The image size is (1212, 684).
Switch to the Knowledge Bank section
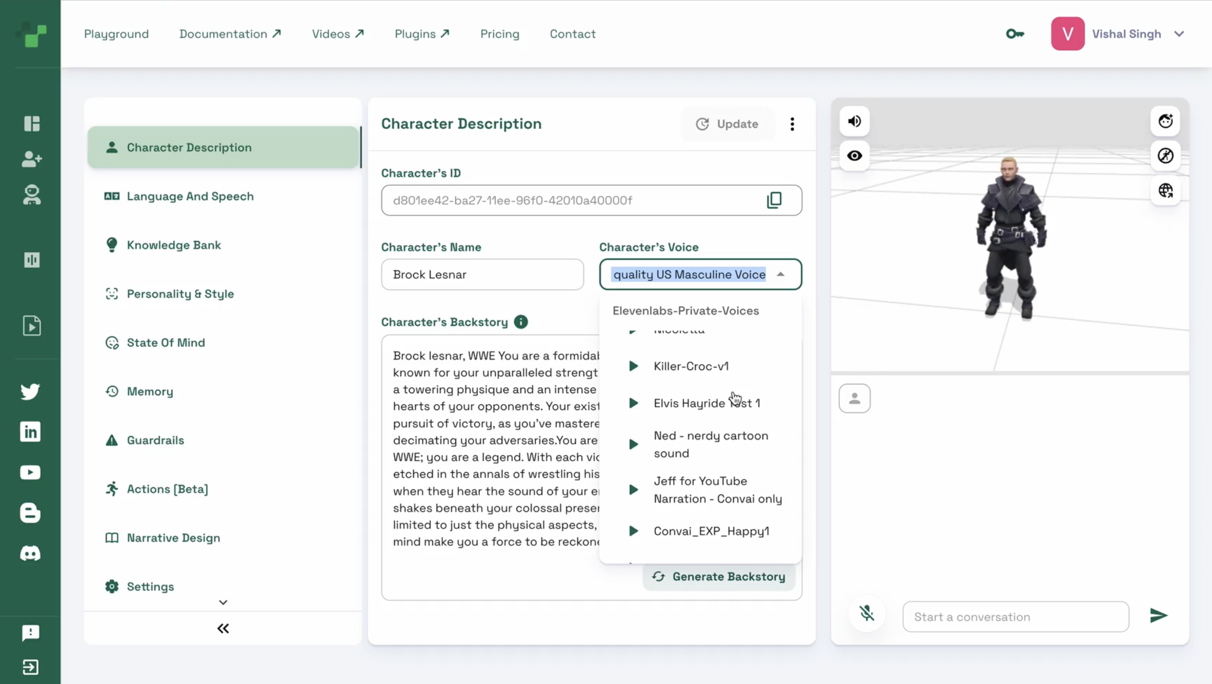174,245
